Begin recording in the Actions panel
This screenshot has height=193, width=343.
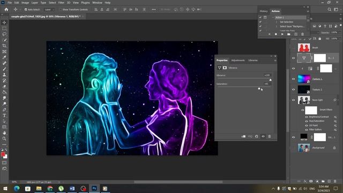(x=276, y=34)
